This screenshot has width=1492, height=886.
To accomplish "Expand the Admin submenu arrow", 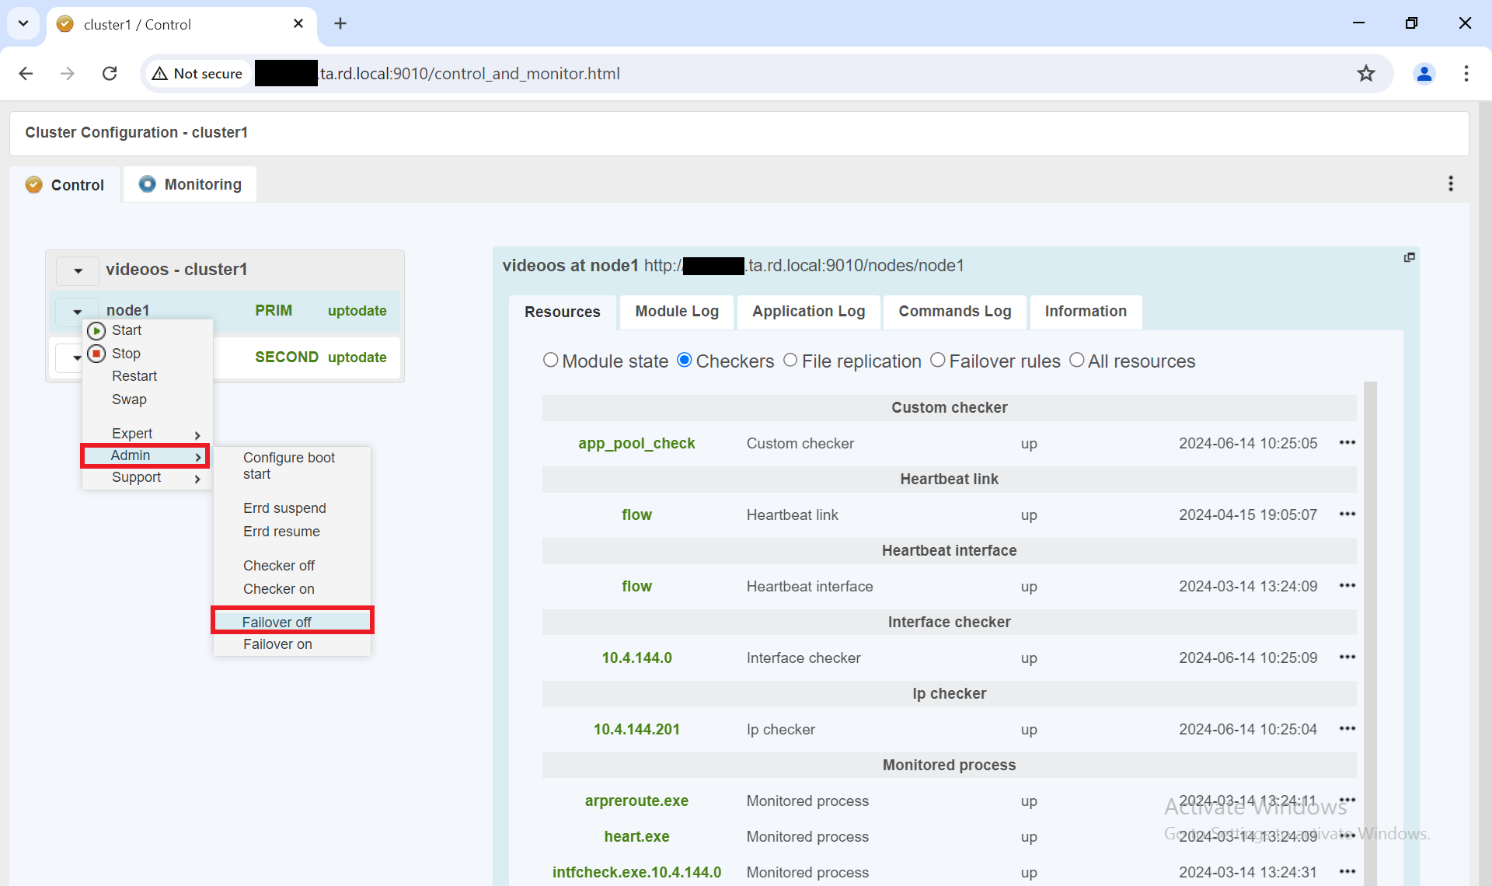I will 197,458.
